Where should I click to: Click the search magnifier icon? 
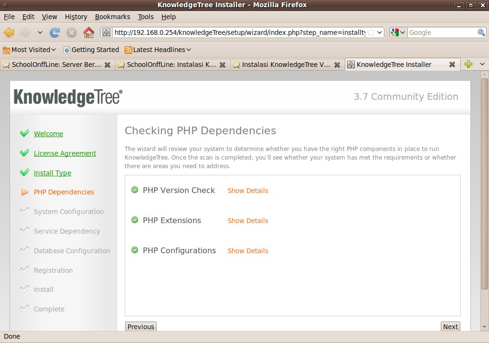coord(481,32)
